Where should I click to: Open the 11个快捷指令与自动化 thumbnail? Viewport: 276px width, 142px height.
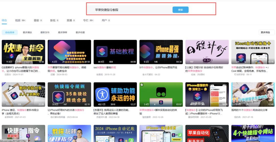pyautogui.click(x=253, y=94)
